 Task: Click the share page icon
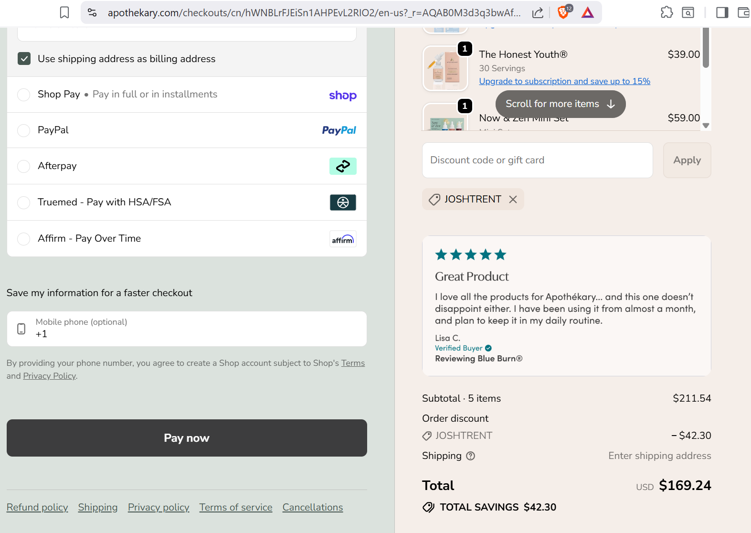pyautogui.click(x=538, y=12)
